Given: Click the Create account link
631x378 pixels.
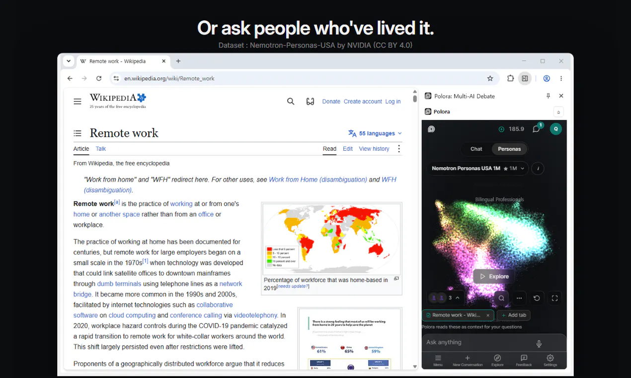Looking at the screenshot, I should click(363, 101).
